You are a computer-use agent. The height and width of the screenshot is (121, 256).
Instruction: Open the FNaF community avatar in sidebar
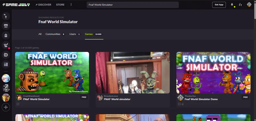click(x=6, y=97)
